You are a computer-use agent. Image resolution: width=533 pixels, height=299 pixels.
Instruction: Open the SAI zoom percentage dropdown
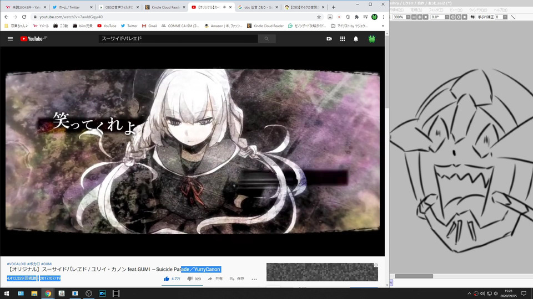[408, 17]
